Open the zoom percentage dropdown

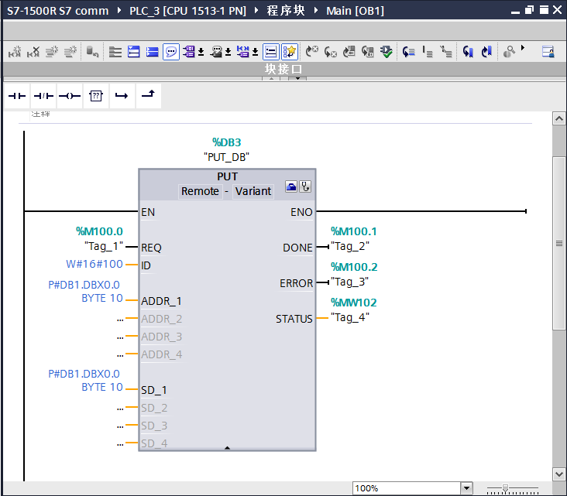466,488
